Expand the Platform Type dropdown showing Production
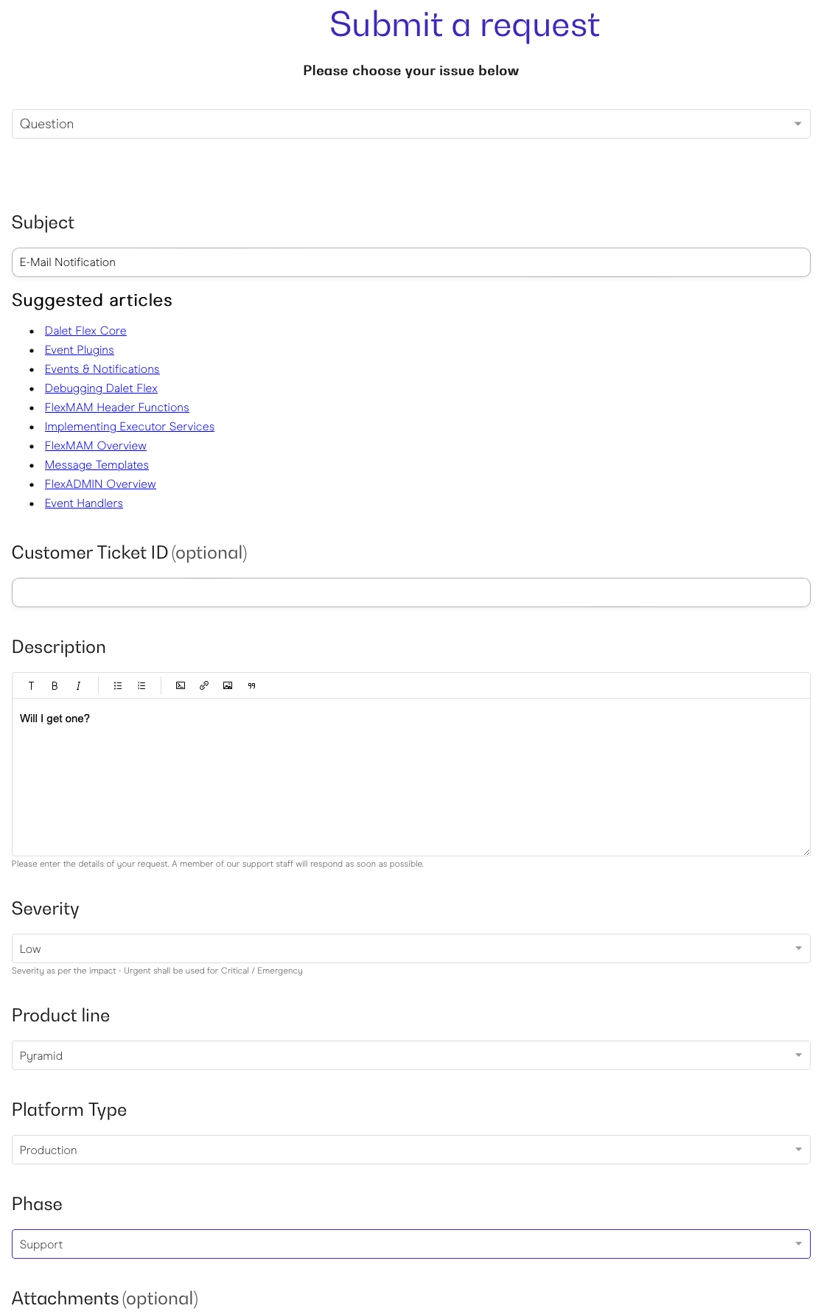This screenshot has width=821, height=1314. (410, 1150)
